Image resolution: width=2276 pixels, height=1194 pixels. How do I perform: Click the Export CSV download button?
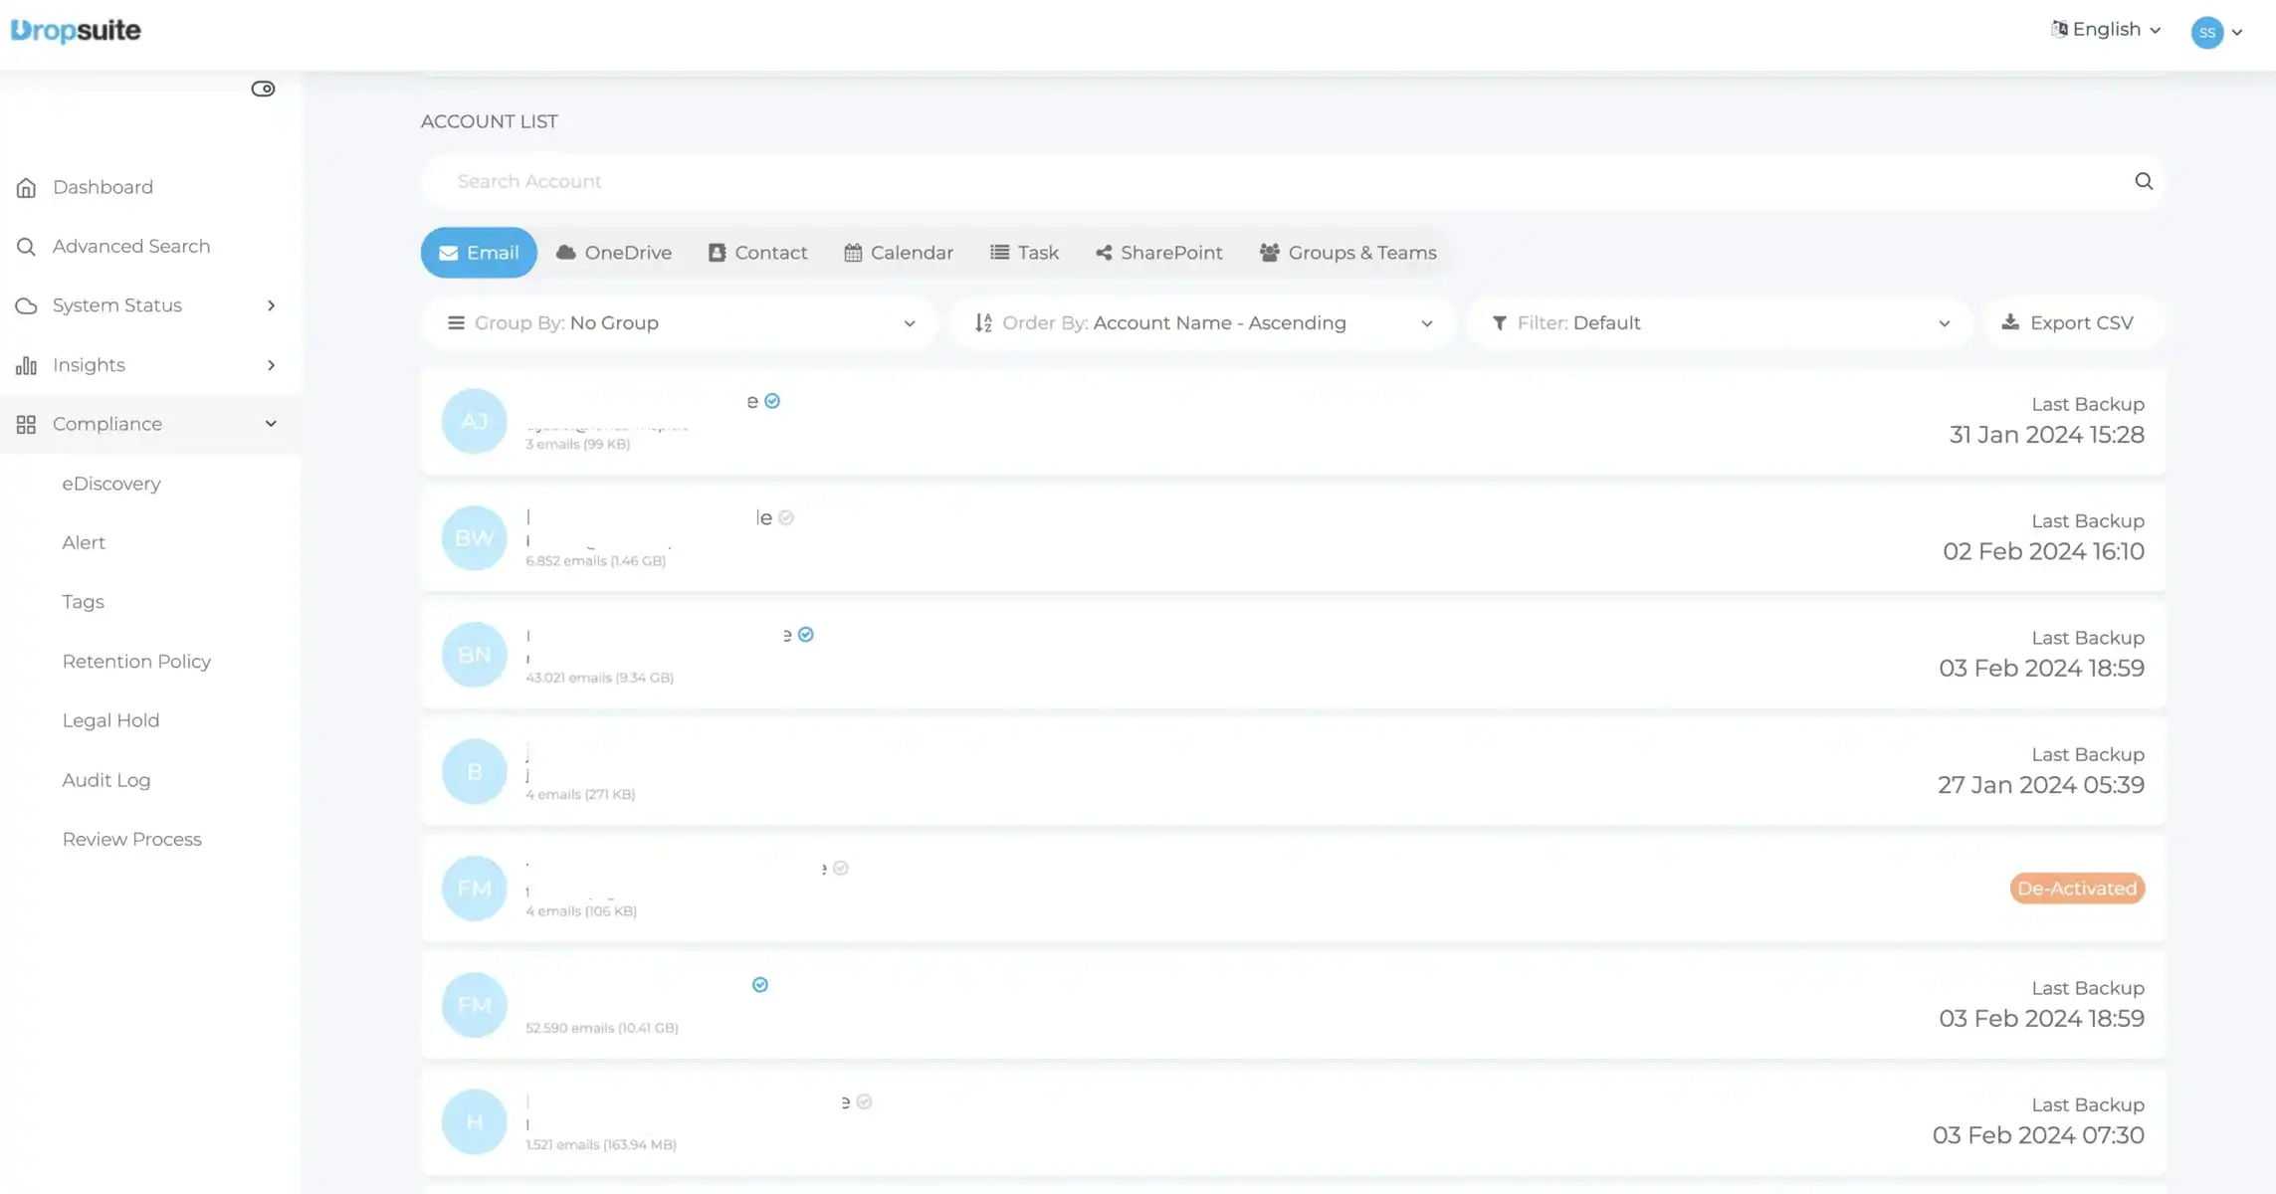(x=2067, y=322)
